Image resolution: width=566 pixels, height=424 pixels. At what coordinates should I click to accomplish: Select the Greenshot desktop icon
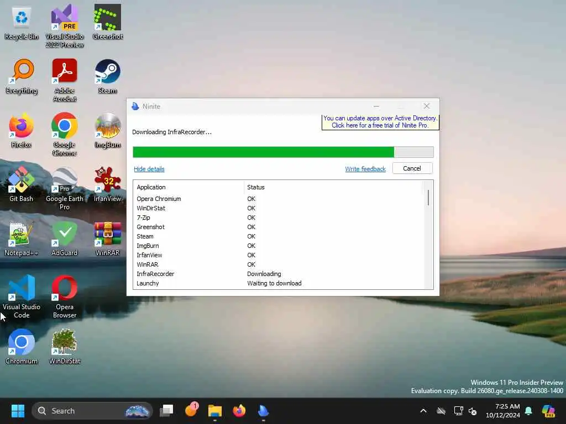point(108,22)
